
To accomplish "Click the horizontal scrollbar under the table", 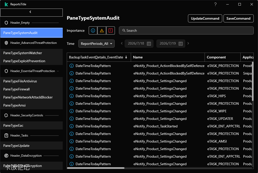I will (x=96, y=168).
